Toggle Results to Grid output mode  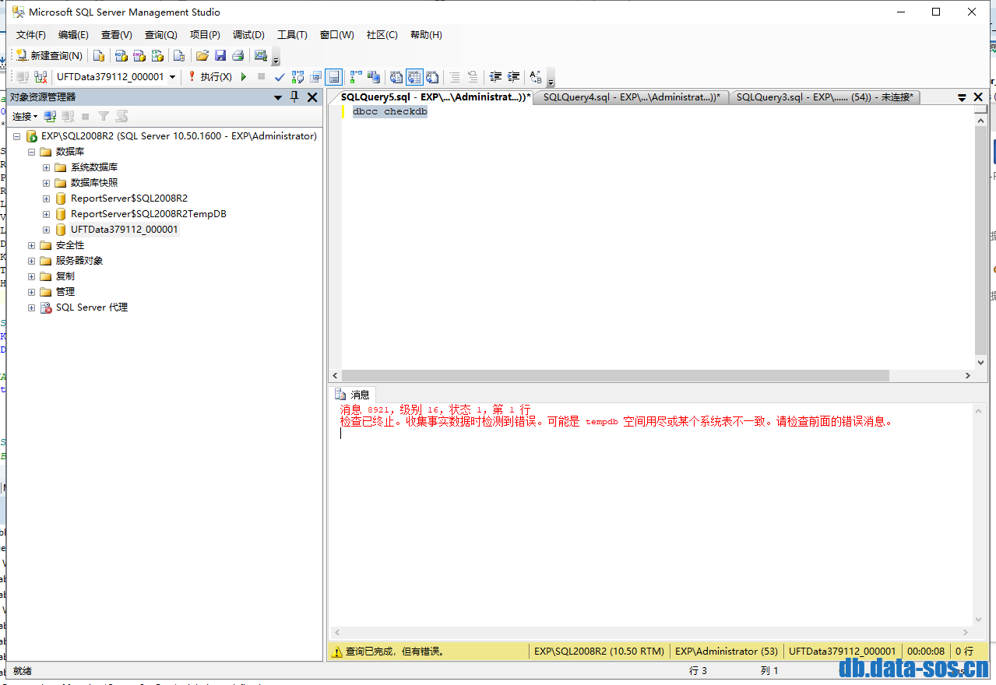pyautogui.click(x=414, y=77)
